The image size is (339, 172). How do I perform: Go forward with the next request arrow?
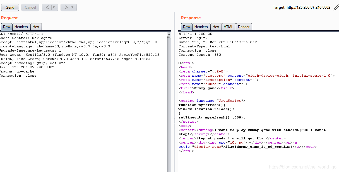tap(66, 8)
